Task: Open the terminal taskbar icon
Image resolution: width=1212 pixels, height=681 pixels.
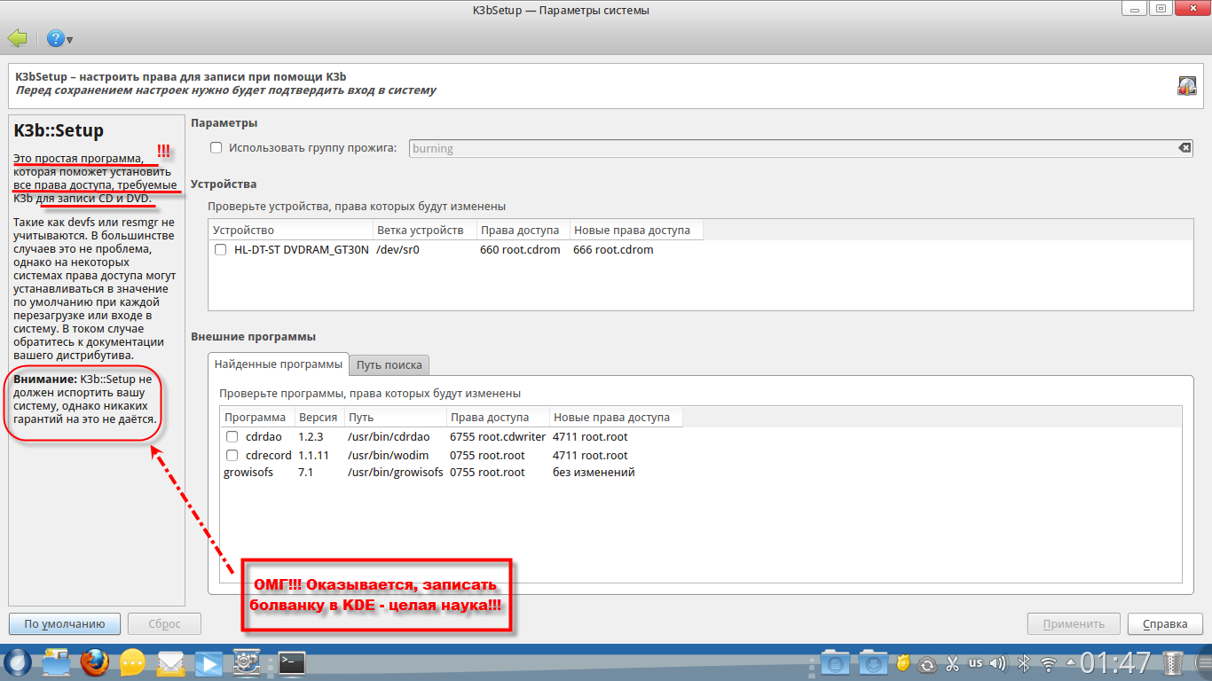Action: pyautogui.click(x=292, y=663)
